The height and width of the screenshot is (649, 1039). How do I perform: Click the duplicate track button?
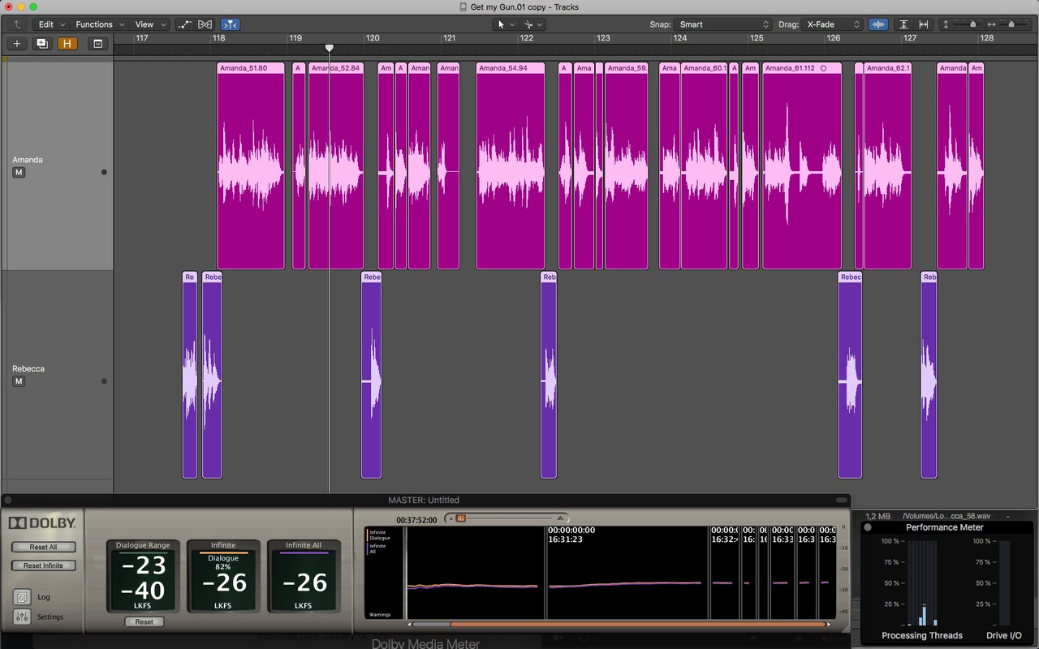42,44
